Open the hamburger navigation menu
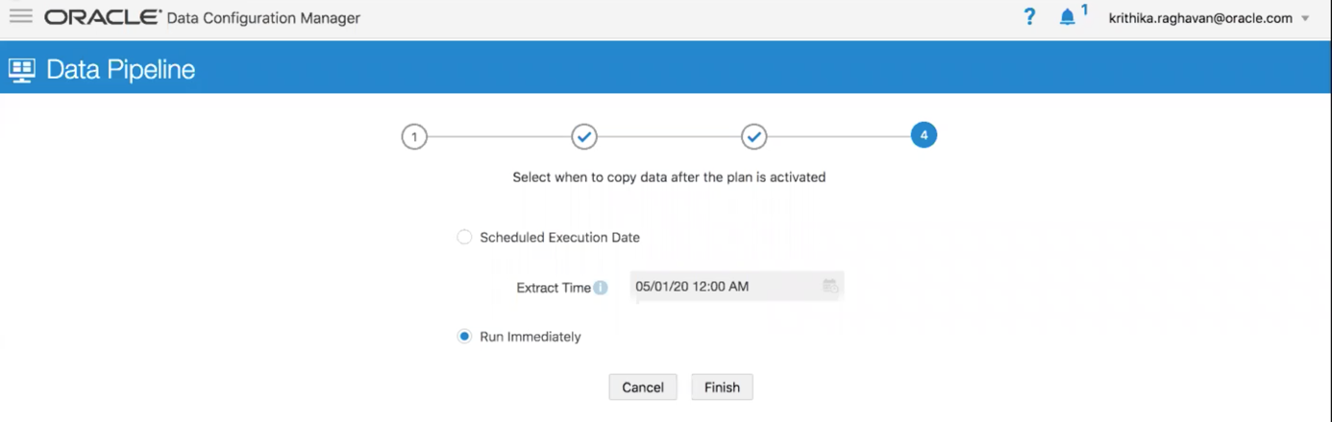 [x=20, y=17]
